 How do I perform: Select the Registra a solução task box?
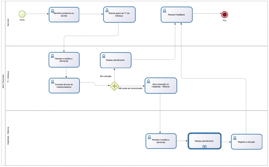pyautogui.click(x=246, y=142)
